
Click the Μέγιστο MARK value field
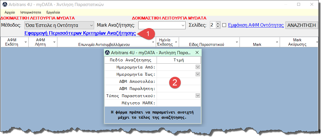[x=179, y=103]
